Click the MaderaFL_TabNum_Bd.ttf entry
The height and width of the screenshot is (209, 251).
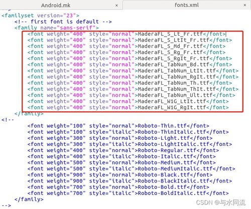tap(130, 65)
